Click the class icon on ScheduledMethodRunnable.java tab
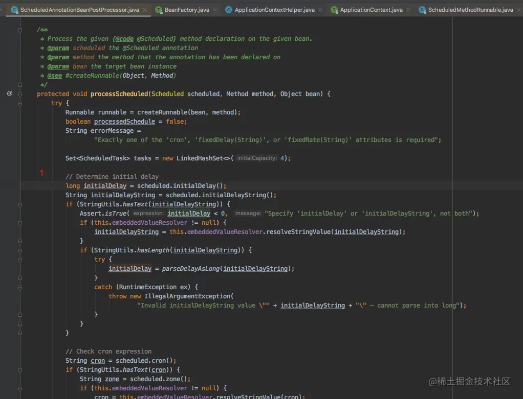Screen dimensions: 523x399 click(x=422, y=10)
